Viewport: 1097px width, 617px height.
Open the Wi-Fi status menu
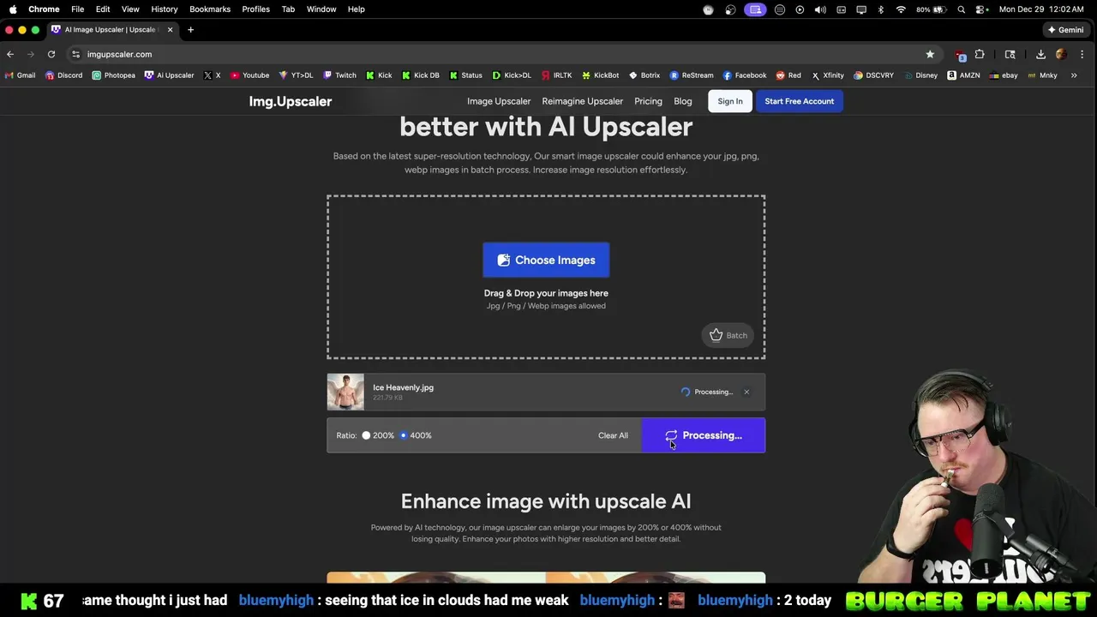[901, 9]
